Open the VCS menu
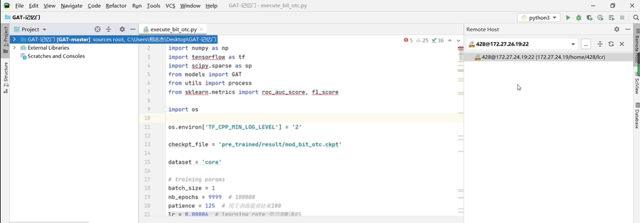640x223 pixels. 171,6
